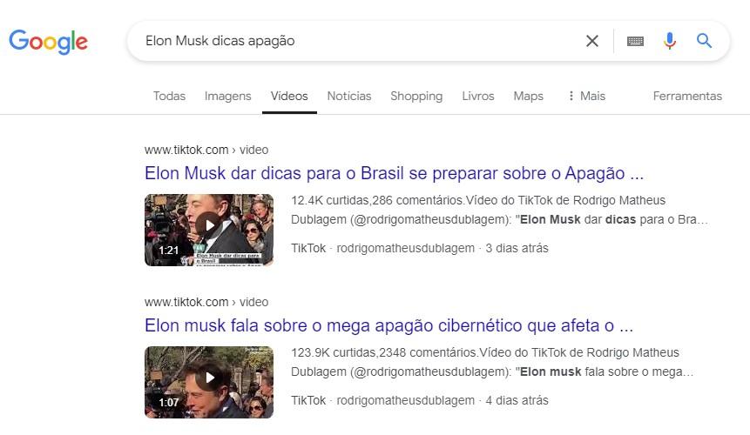750x435 pixels.
Task: Switch to the Todas results tab
Action: (169, 96)
